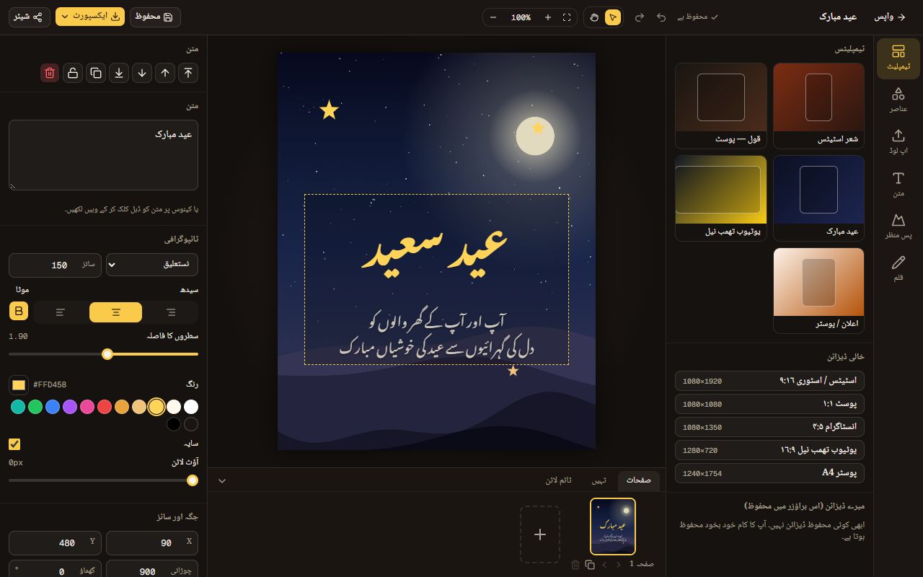Click the محفوظ save button
The height and width of the screenshot is (577, 923).
tap(155, 17)
